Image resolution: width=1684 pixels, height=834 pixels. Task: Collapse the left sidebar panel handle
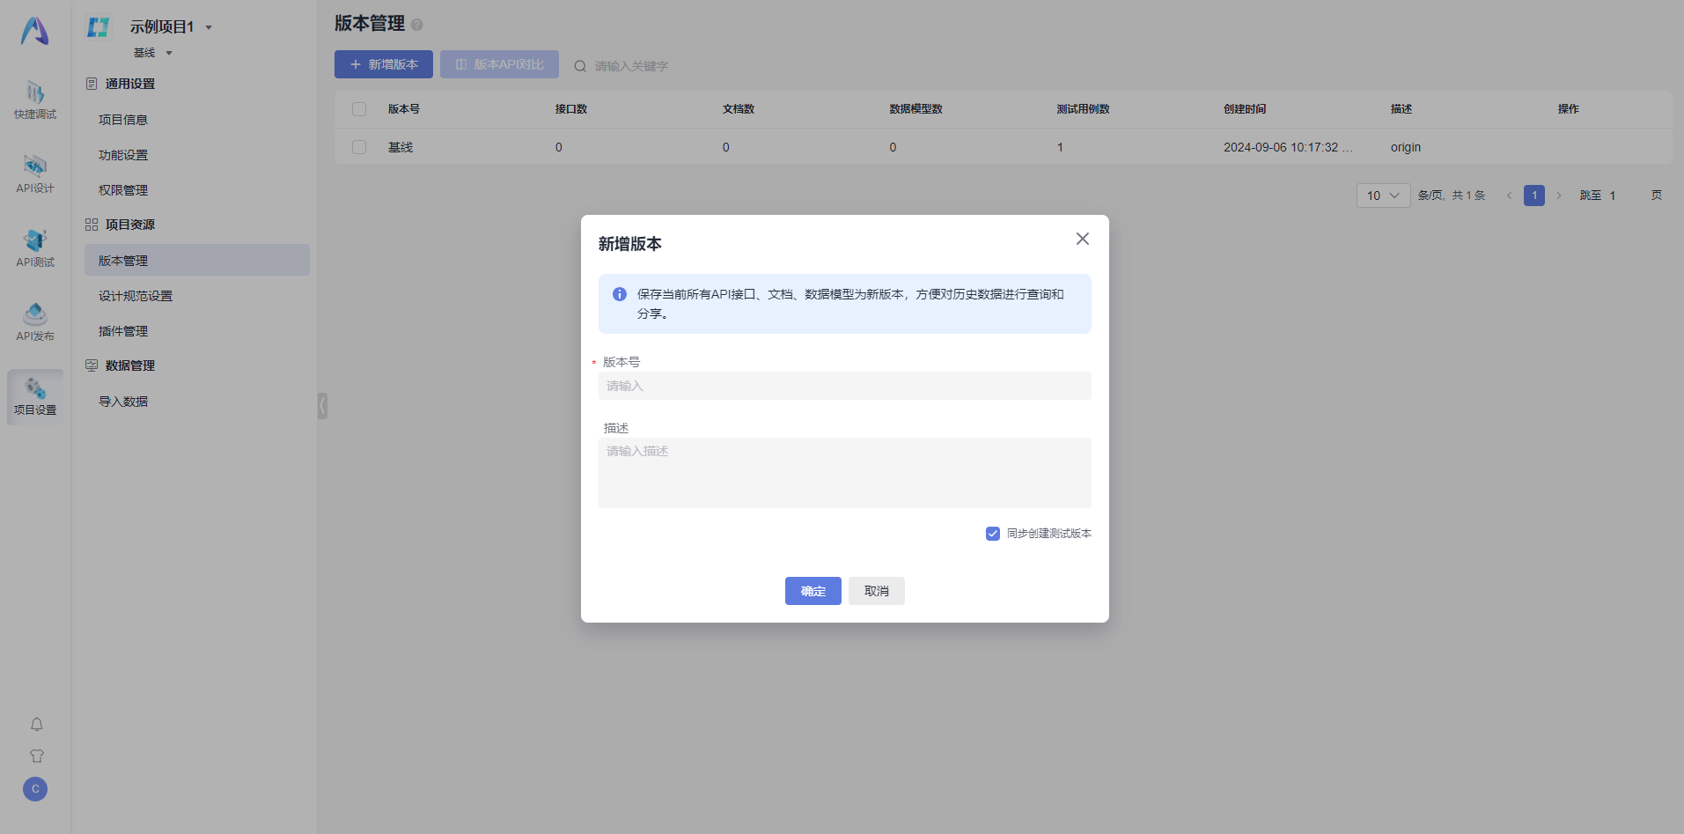click(322, 405)
